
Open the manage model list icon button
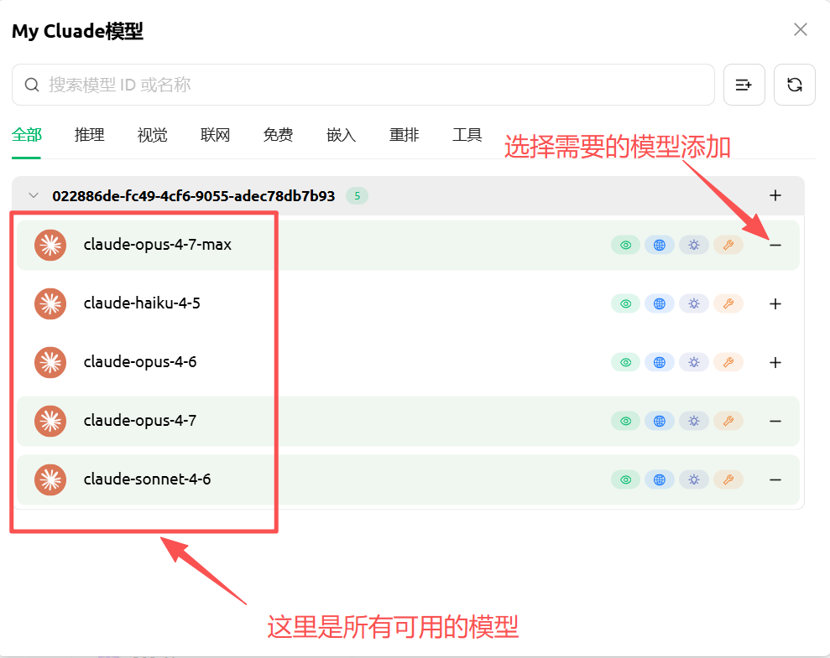pyautogui.click(x=744, y=85)
